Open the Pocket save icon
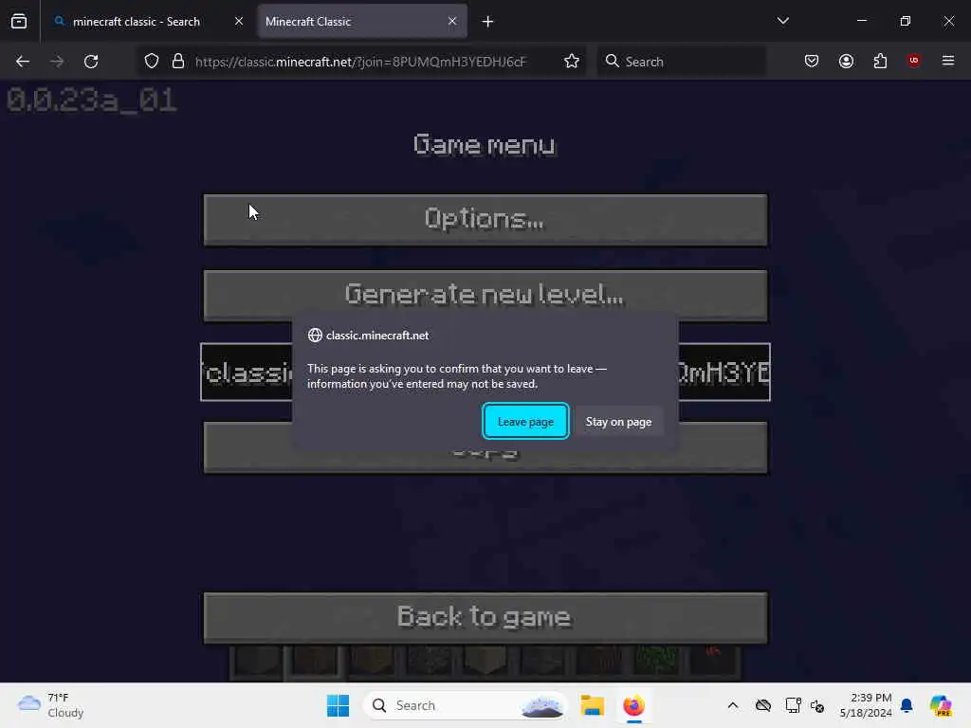Screen dimensions: 971x728 point(812,61)
